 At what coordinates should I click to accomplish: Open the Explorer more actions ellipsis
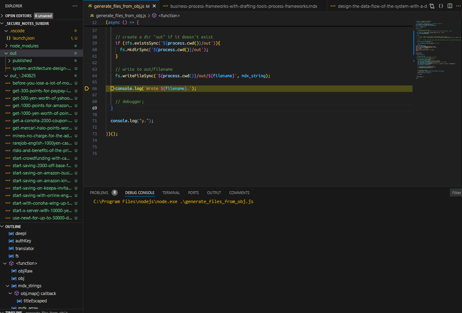pos(74,6)
